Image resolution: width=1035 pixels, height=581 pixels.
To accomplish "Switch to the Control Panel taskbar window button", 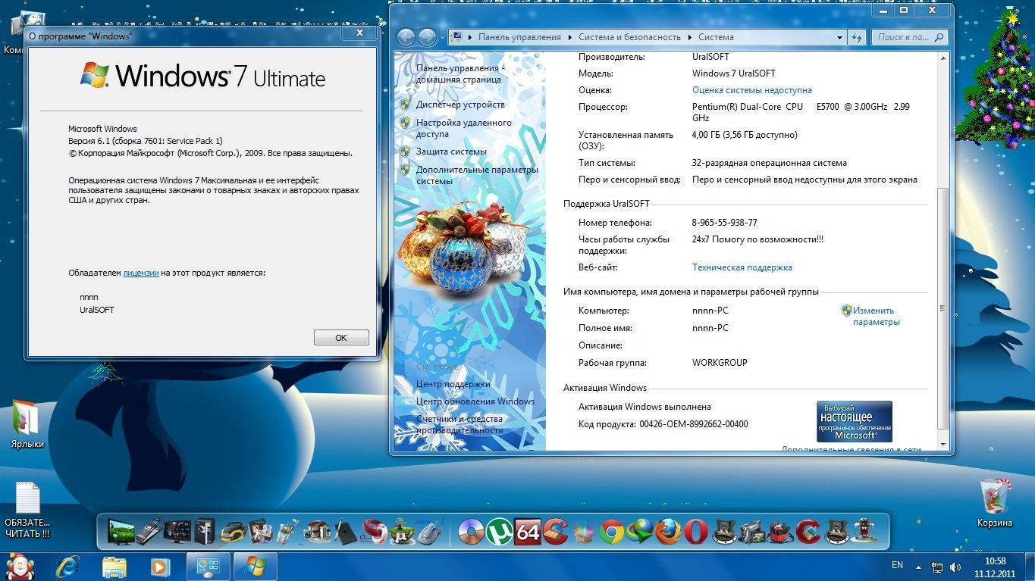I will (209, 566).
